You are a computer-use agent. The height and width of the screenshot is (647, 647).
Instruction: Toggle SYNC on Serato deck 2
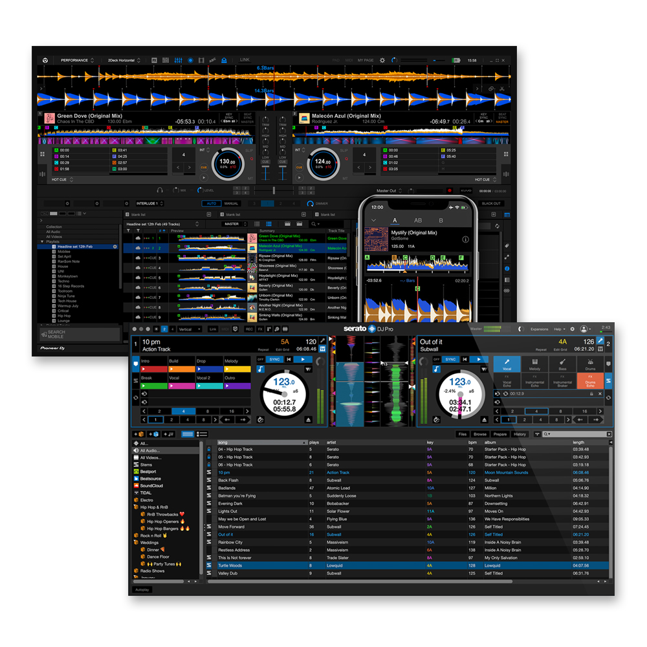(450, 359)
